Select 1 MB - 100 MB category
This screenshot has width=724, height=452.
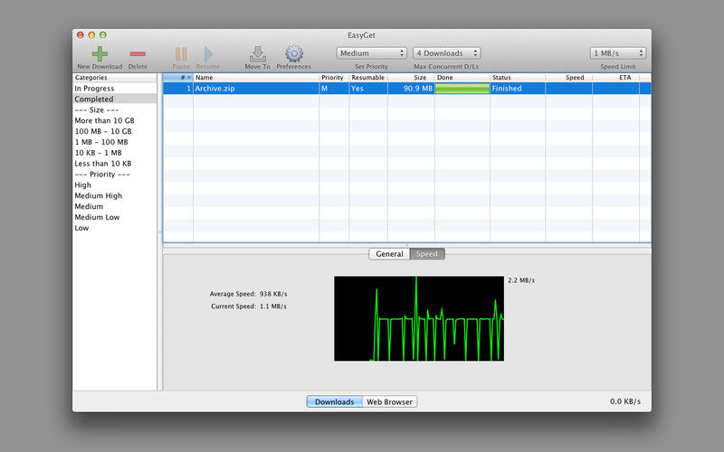tap(115, 142)
